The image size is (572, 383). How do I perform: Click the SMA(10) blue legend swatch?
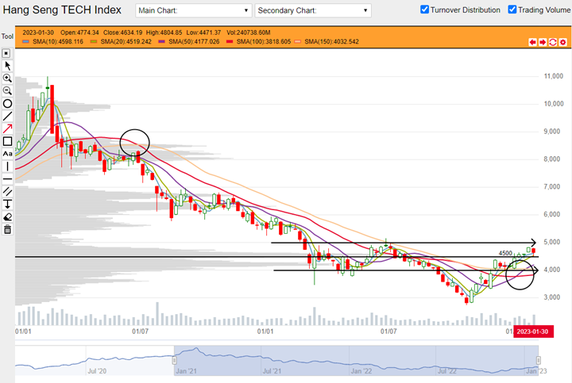[26, 42]
